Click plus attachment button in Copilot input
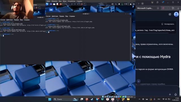The width and height of the screenshot is (181, 102). 170,94
